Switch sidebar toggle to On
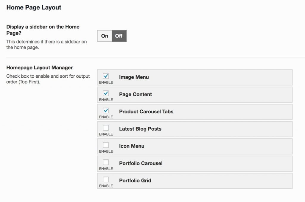 (105, 36)
